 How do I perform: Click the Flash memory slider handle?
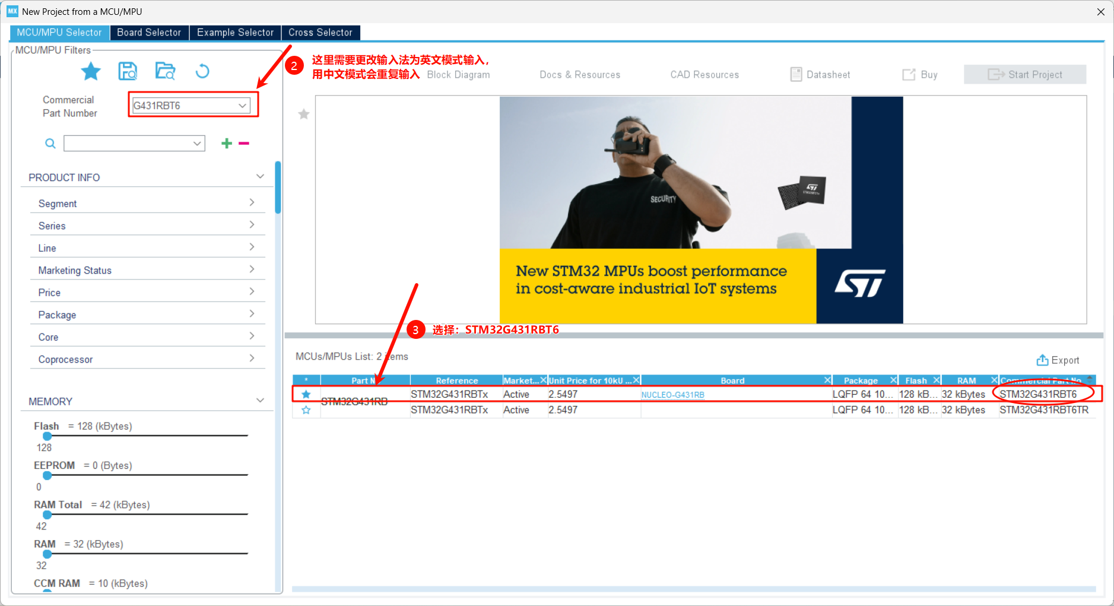tap(47, 436)
